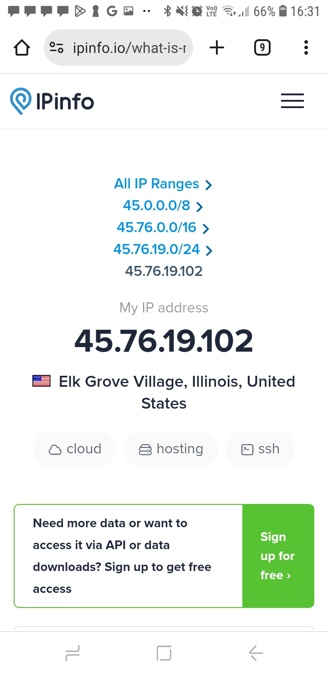Screen dimensions: 328x675
Task: Open the 45.76.19.0/24 range link
Action: tap(156, 249)
